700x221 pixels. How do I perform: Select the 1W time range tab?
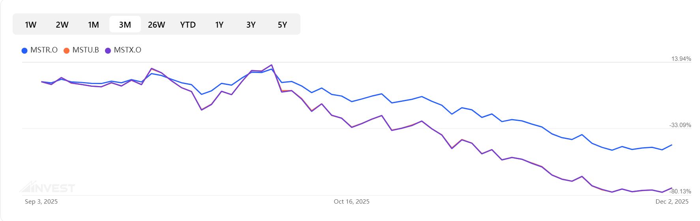coord(30,24)
